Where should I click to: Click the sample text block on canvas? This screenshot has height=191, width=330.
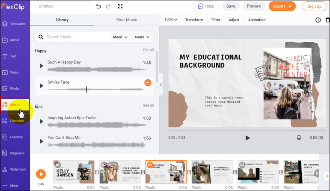pyautogui.click(x=224, y=101)
